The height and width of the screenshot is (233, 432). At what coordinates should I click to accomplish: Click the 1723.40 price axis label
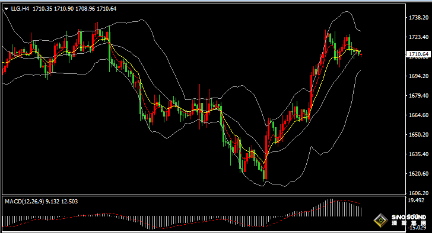[x=418, y=37]
